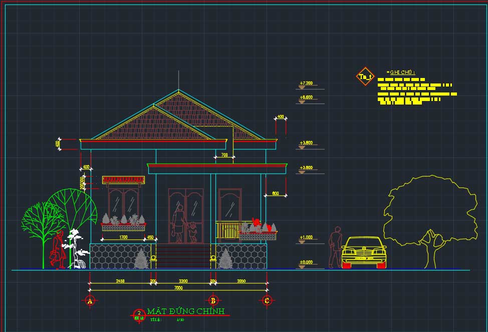488x332 pixels.
Task: Click the 2450 dimension text
Action: click(x=120, y=281)
